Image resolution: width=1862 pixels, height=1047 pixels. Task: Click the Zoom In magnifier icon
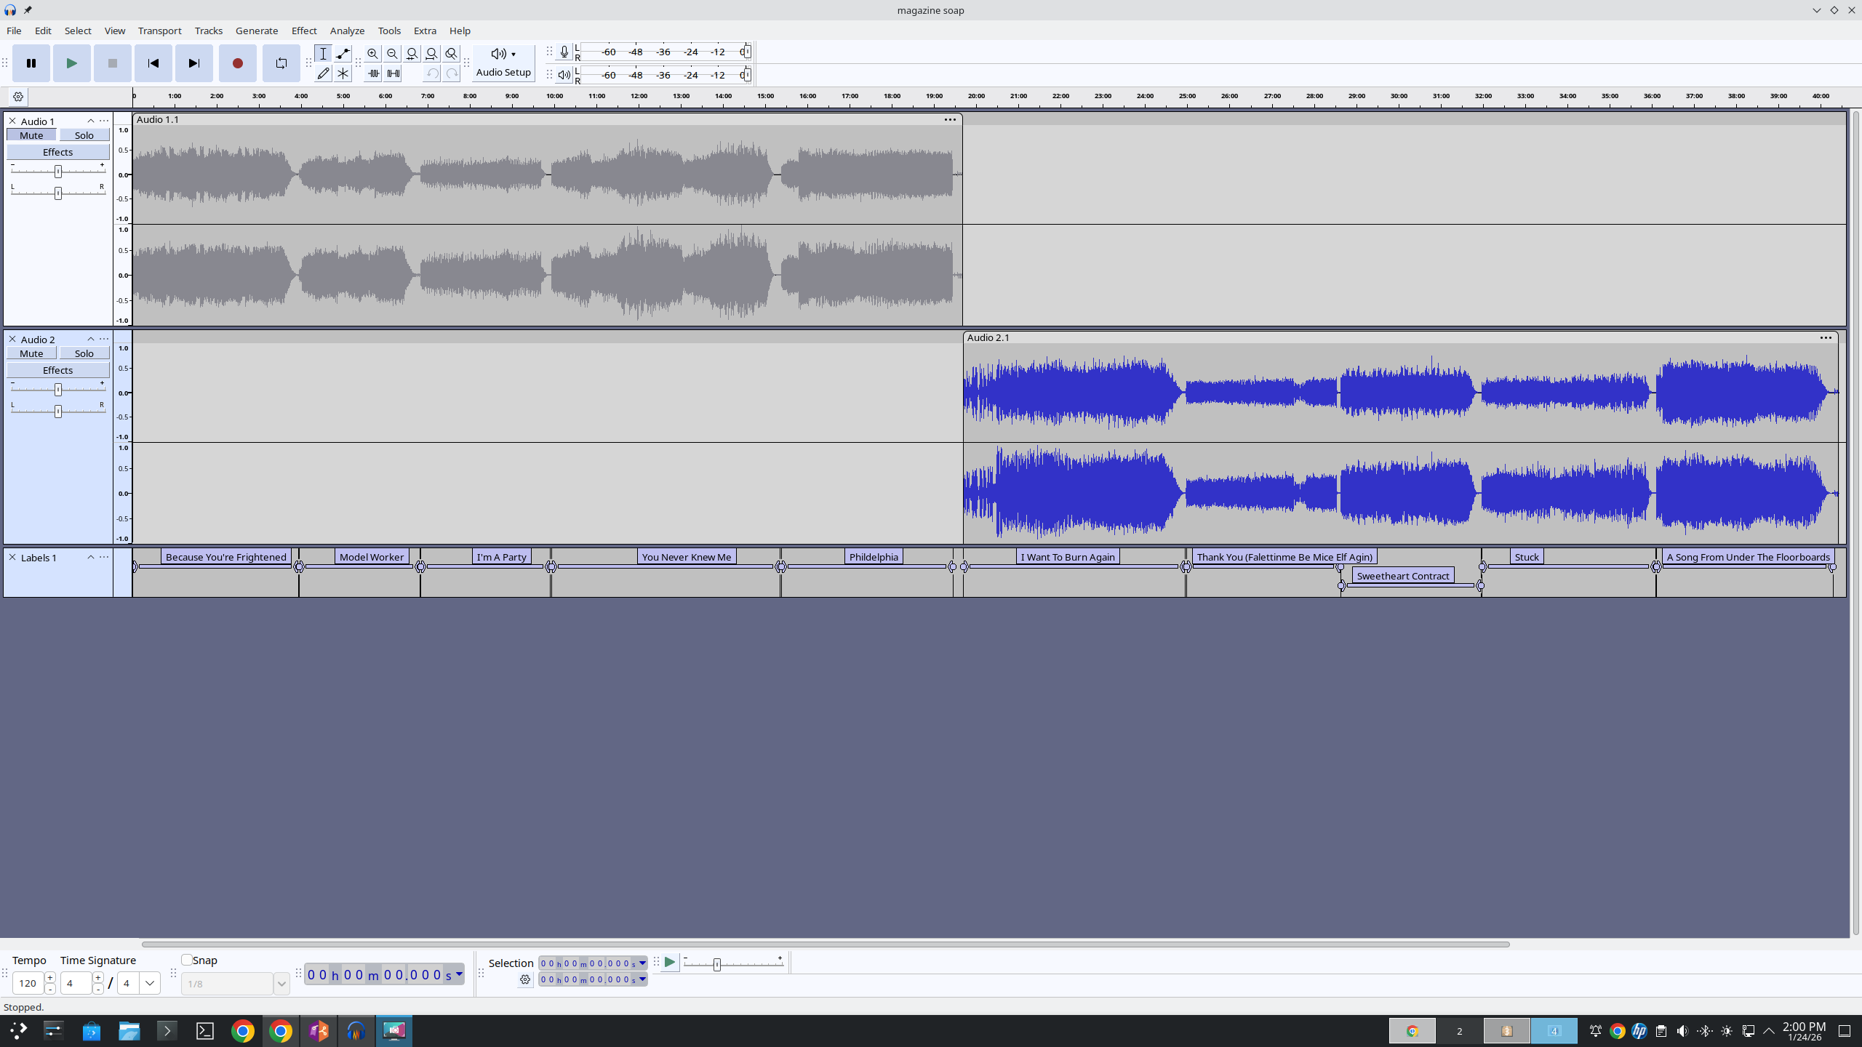tap(372, 54)
